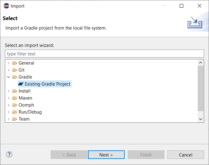209x165 pixels.
Task: Click the Oomph folder icon
Action: [x=15, y=105]
